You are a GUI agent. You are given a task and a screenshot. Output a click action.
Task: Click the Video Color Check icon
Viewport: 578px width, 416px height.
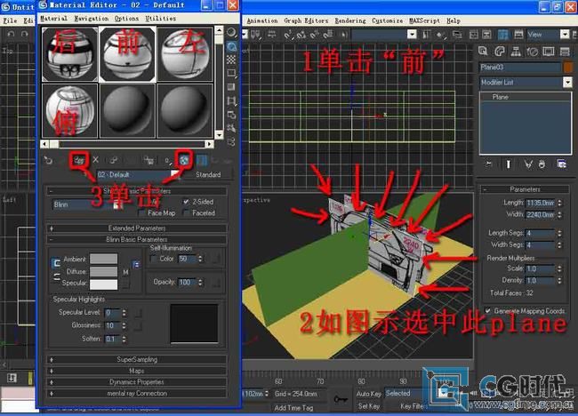tap(231, 87)
